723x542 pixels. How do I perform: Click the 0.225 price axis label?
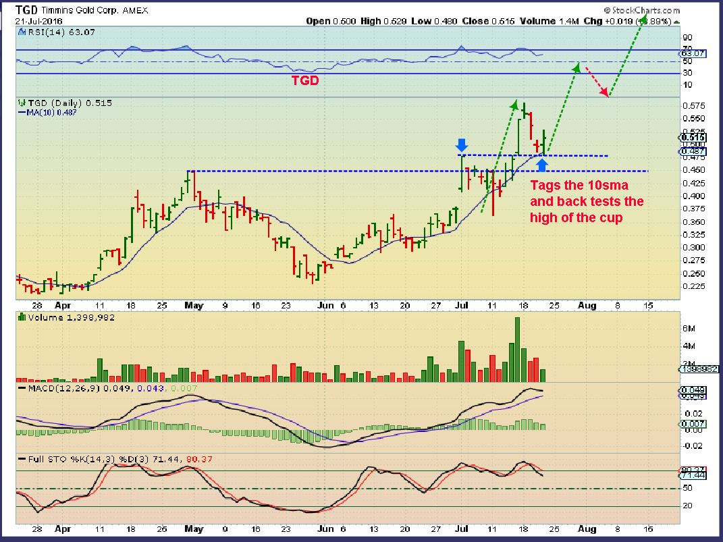click(693, 286)
